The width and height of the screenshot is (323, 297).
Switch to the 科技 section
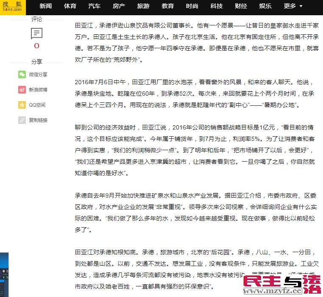tap(217, 6)
